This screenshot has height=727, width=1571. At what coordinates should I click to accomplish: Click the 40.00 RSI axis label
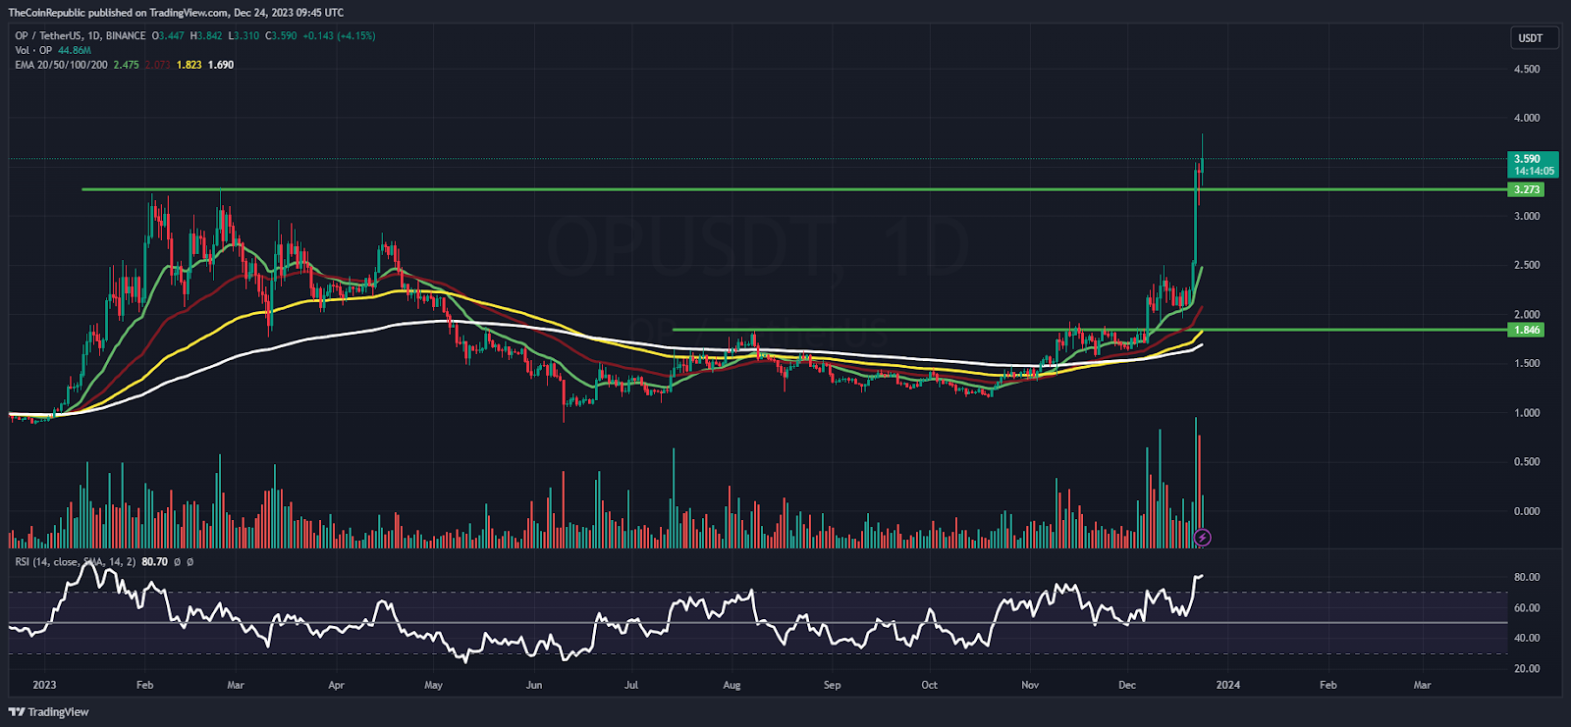coord(1527,638)
